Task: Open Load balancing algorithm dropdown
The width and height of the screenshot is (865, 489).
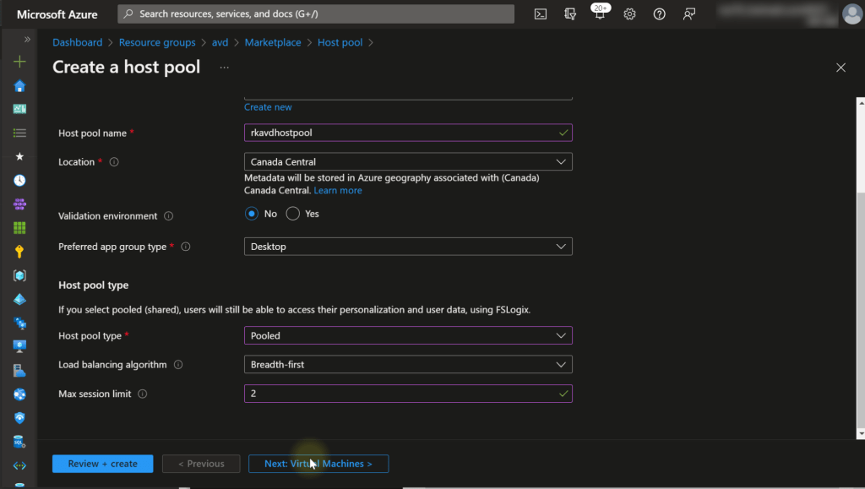Action: point(407,365)
